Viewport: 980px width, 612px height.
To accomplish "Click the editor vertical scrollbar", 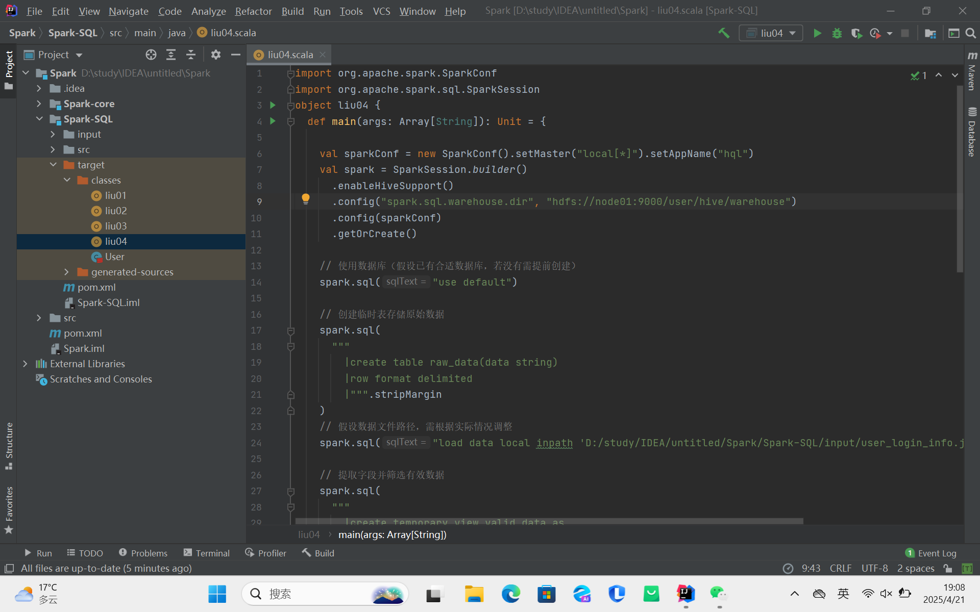I will coord(960,178).
